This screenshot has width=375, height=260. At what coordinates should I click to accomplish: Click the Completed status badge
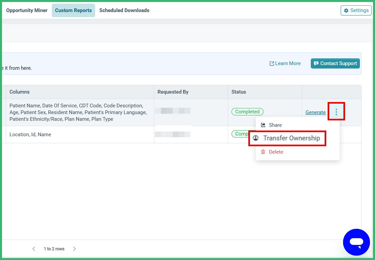(x=247, y=111)
